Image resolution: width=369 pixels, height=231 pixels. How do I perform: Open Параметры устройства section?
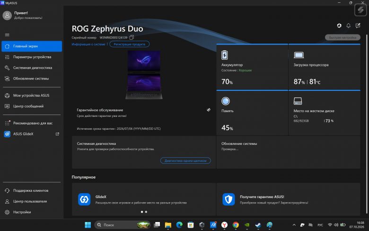tap(32, 57)
